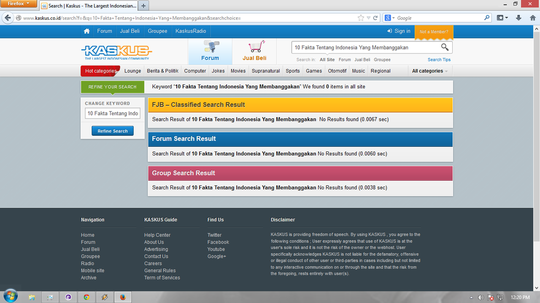
Task: Open Jual Beli in the top navigation bar
Action: (130, 31)
